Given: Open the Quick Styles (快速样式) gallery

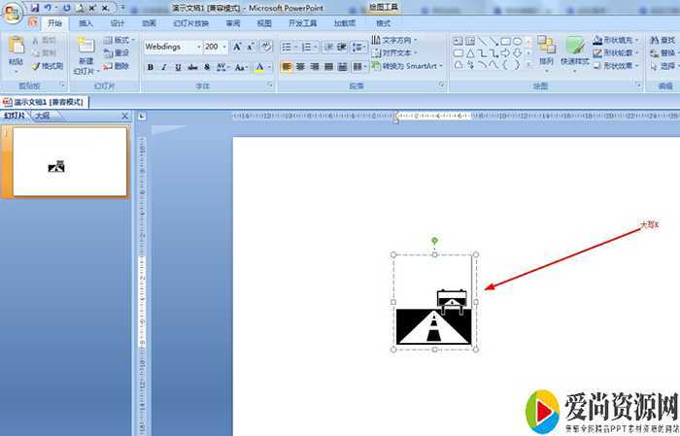Looking at the screenshot, I should tap(575, 51).
